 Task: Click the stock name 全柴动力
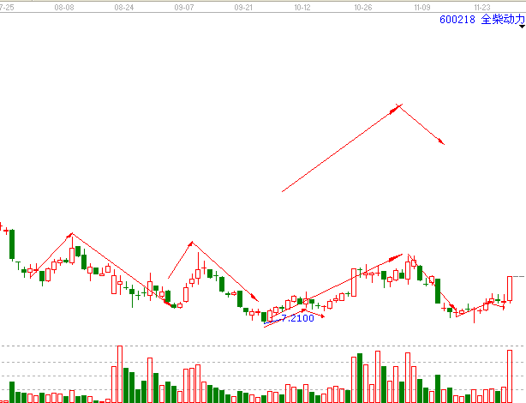coord(503,19)
